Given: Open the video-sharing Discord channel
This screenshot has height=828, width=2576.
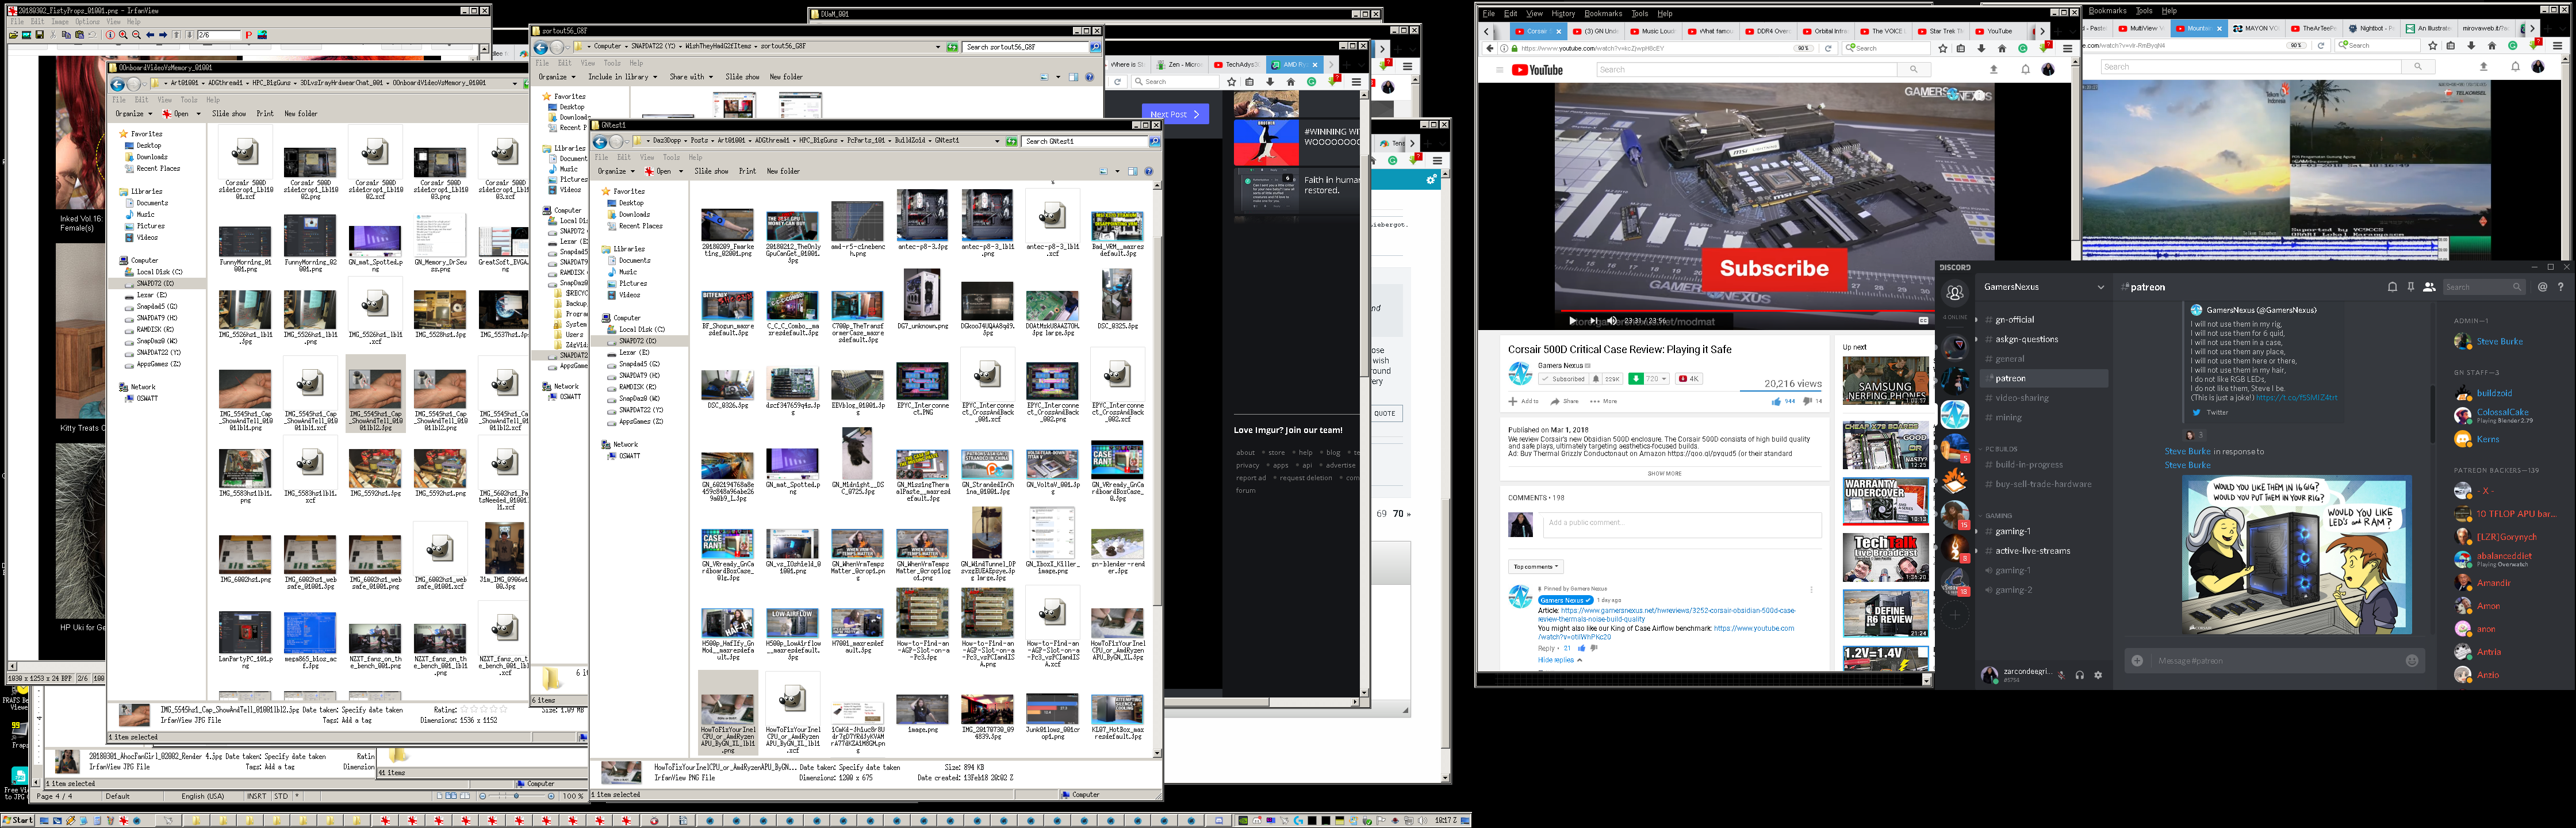Looking at the screenshot, I should click(x=2021, y=398).
